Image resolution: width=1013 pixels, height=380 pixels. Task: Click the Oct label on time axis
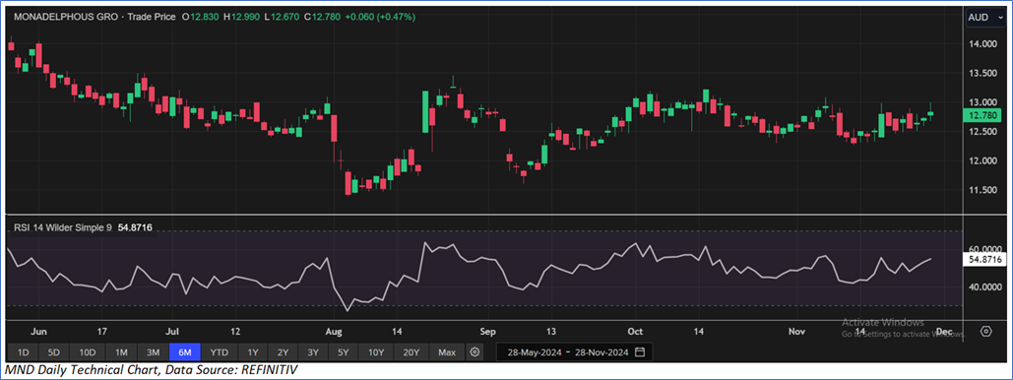[x=636, y=332]
